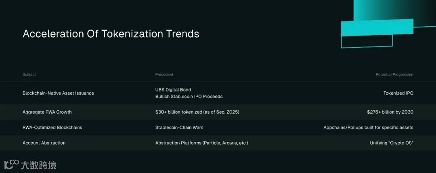Click Unifying "Crypto OS" cell
Screen dimensions: 436x173
(x=392, y=143)
